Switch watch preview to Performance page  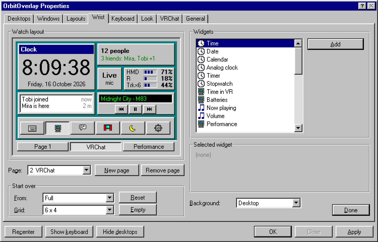[x=149, y=147]
